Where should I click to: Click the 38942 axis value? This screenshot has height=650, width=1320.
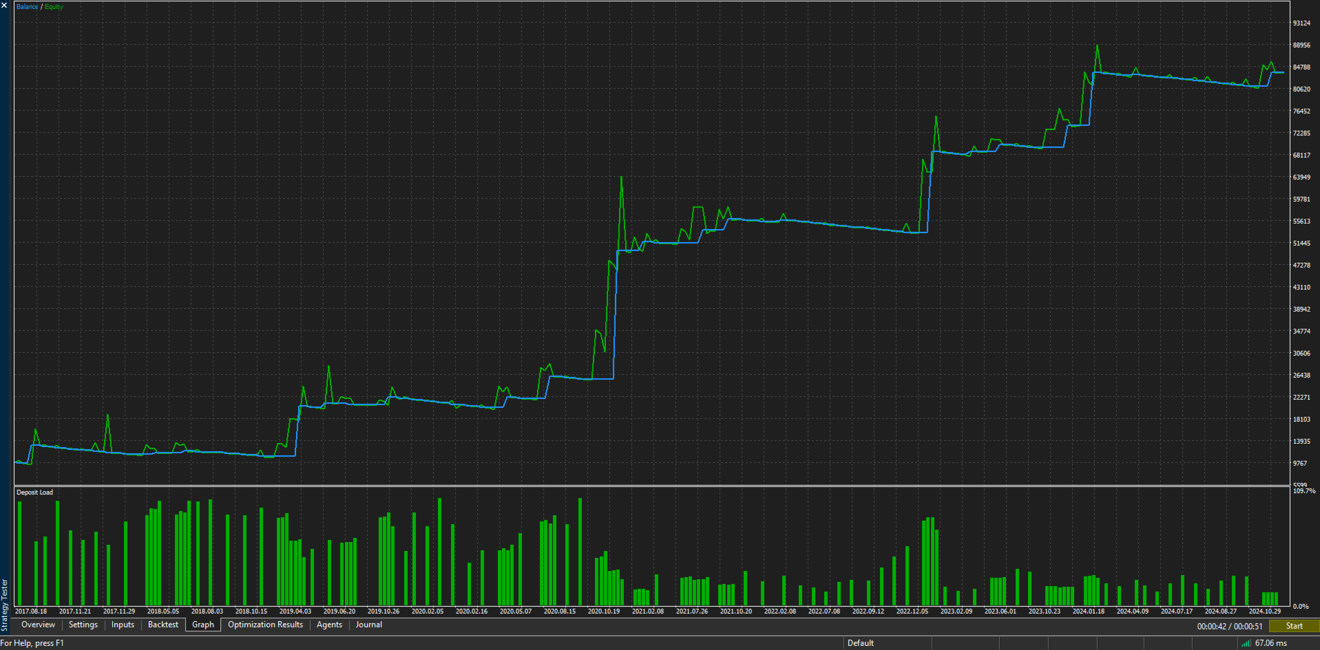click(x=1301, y=310)
